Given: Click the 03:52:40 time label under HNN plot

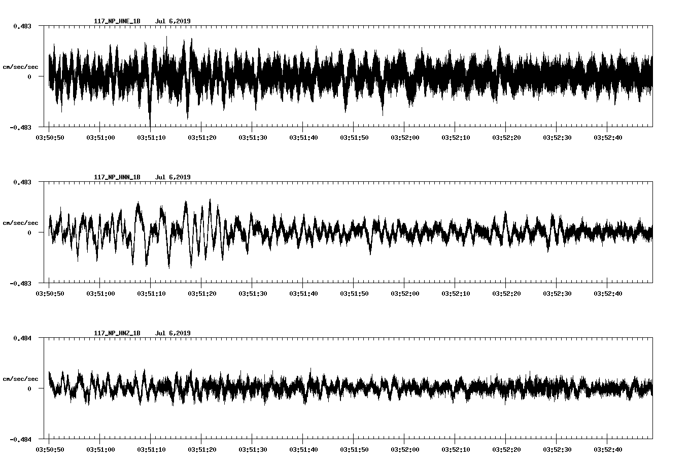Looking at the screenshot, I should (x=608, y=293).
